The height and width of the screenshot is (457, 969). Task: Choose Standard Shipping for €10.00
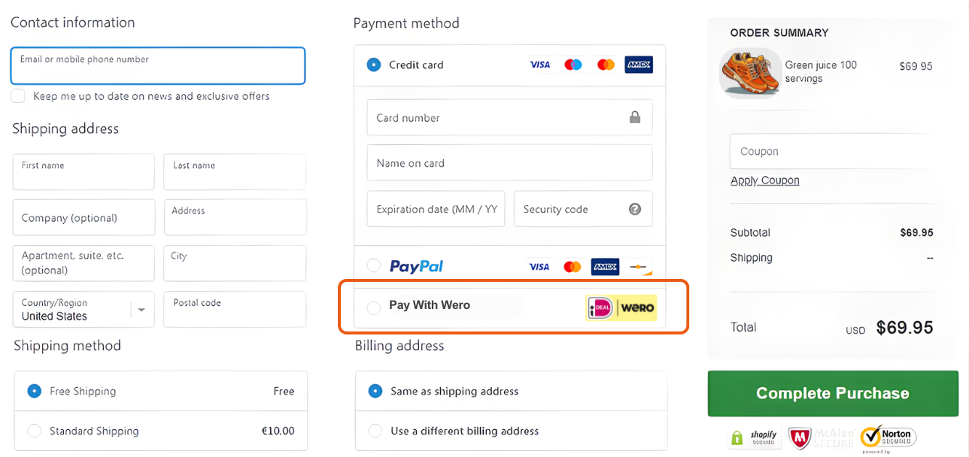(34, 430)
